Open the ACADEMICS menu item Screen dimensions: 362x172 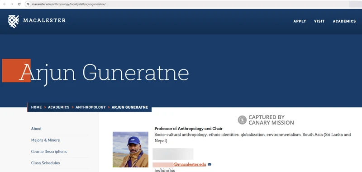point(344,21)
